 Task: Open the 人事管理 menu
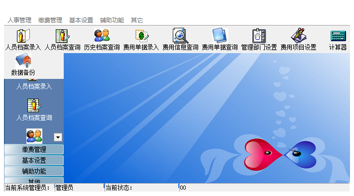tap(19, 20)
